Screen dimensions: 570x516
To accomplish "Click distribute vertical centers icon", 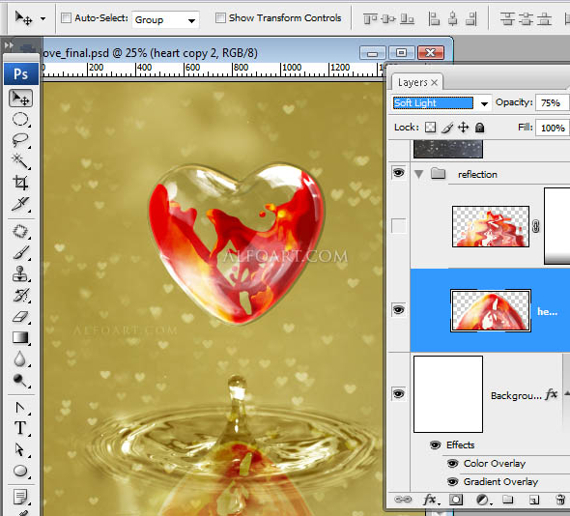I will (x=526, y=18).
